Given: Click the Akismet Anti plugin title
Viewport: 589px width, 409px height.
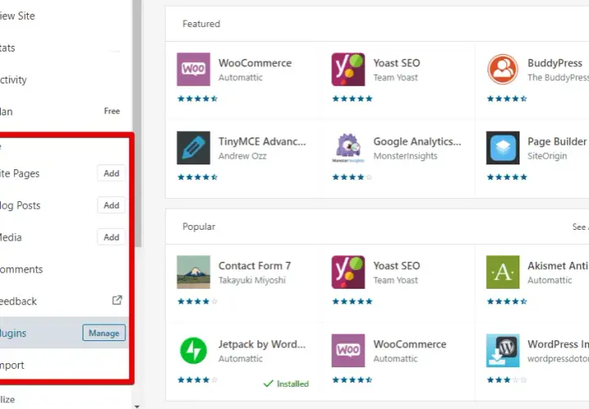Looking at the screenshot, I should click(557, 266).
